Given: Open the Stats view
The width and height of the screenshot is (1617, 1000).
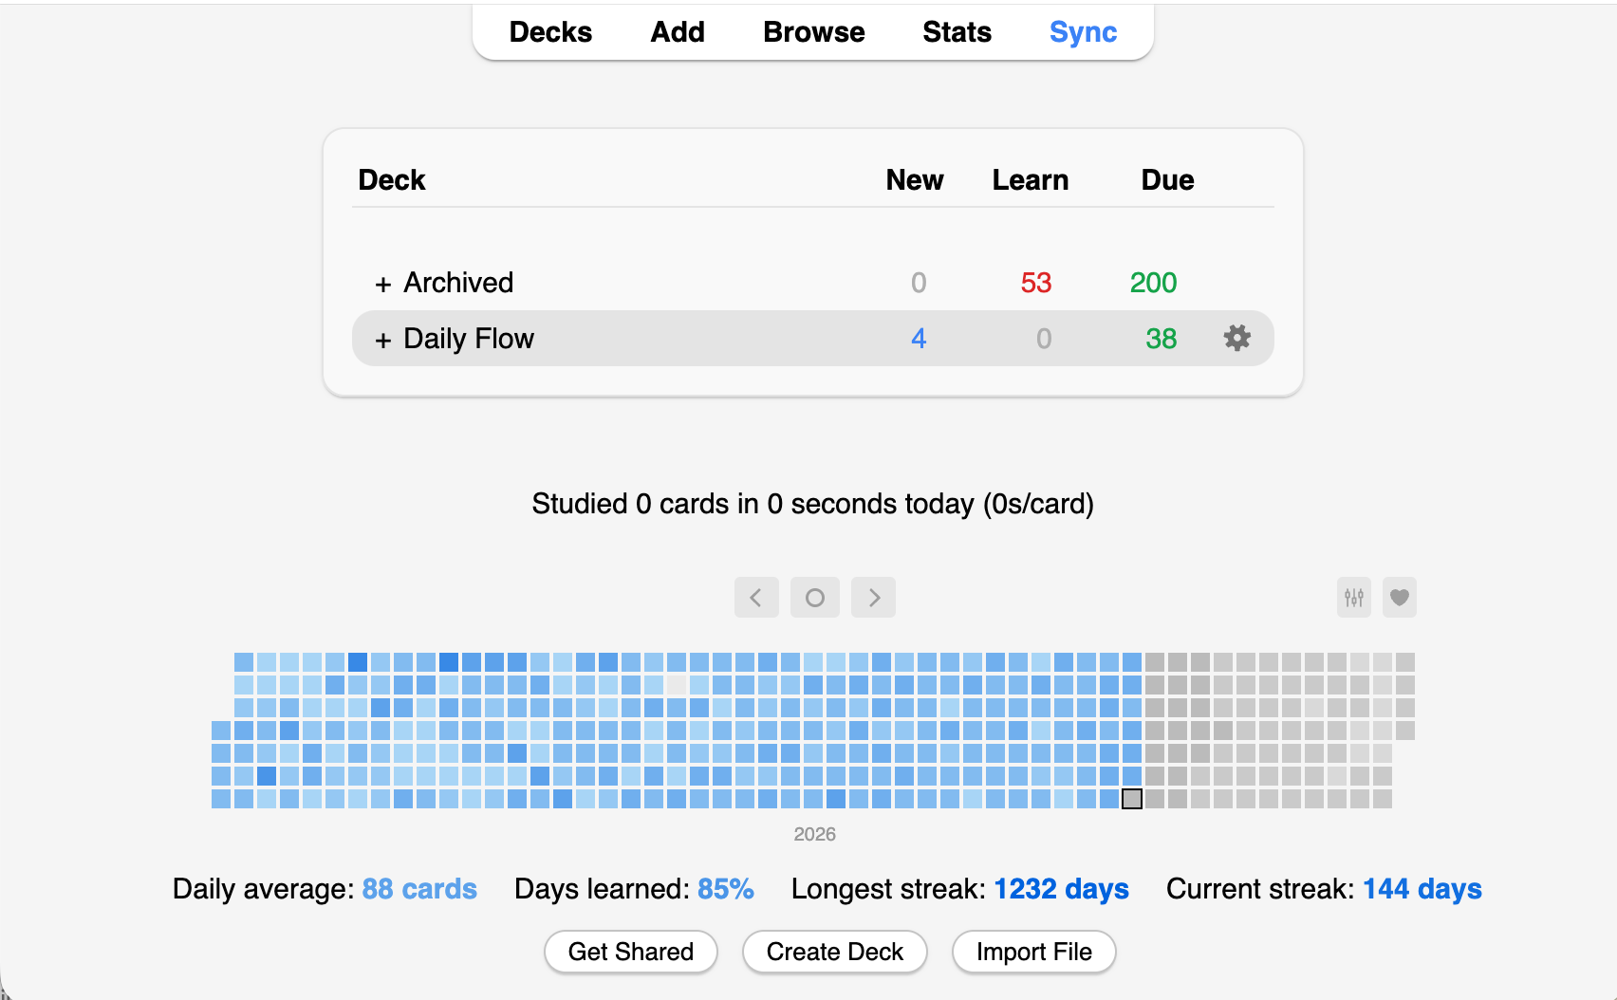Looking at the screenshot, I should [x=957, y=32].
